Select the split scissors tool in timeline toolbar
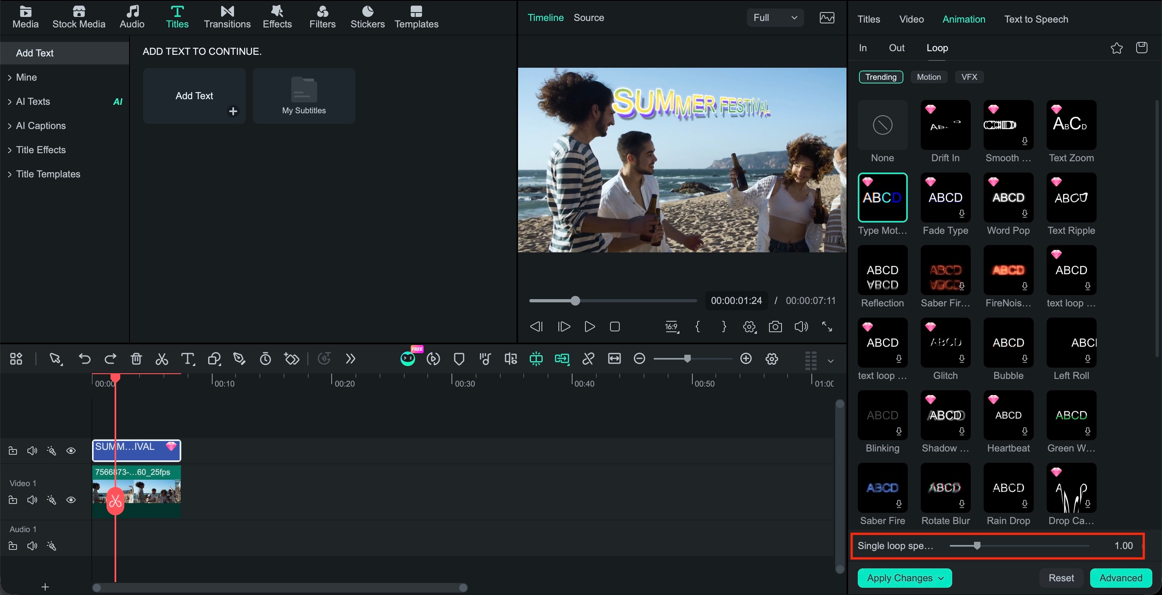 click(x=161, y=359)
